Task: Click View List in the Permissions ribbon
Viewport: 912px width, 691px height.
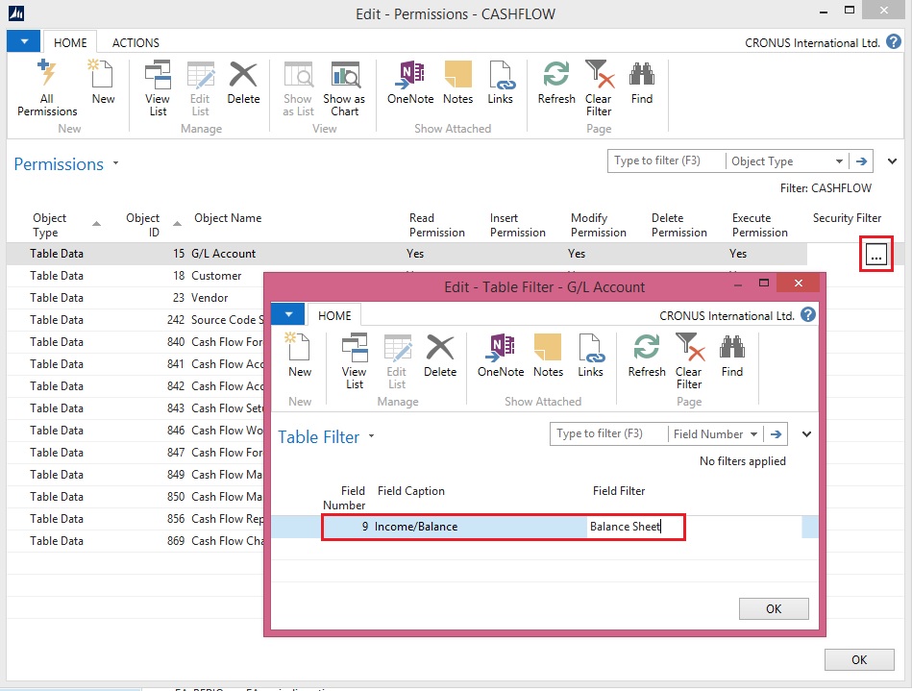Action: click(158, 87)
